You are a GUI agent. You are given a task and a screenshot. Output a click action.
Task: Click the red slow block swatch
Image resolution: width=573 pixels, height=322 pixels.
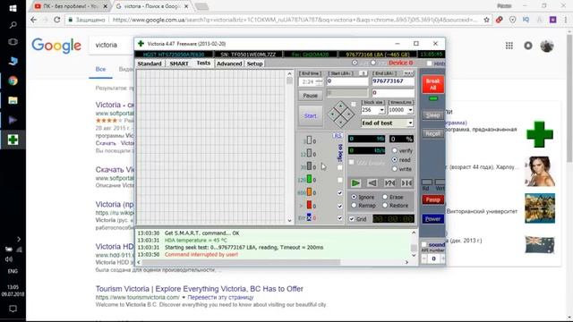pyautogui.click(x=309, y=205)
